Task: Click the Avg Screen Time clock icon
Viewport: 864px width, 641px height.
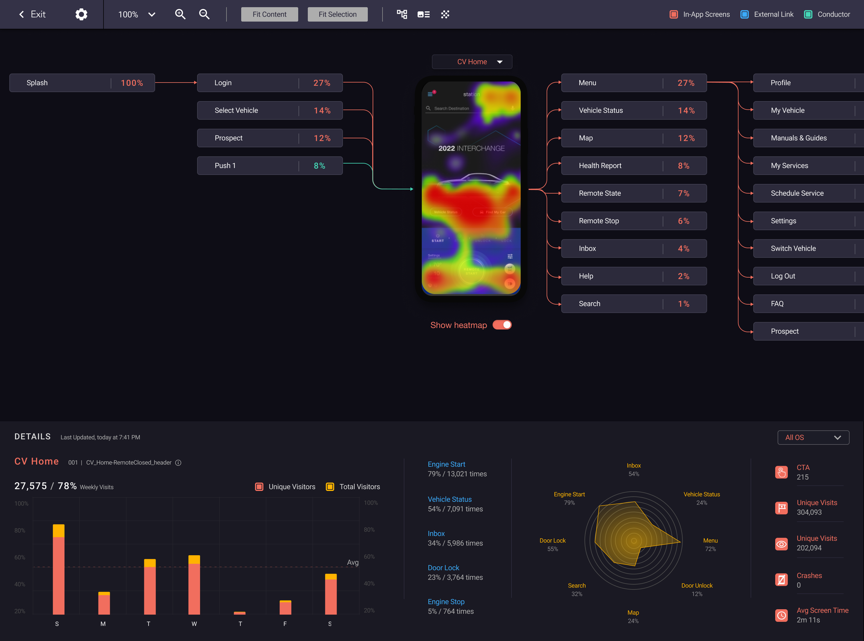Action: click(781, 615)
